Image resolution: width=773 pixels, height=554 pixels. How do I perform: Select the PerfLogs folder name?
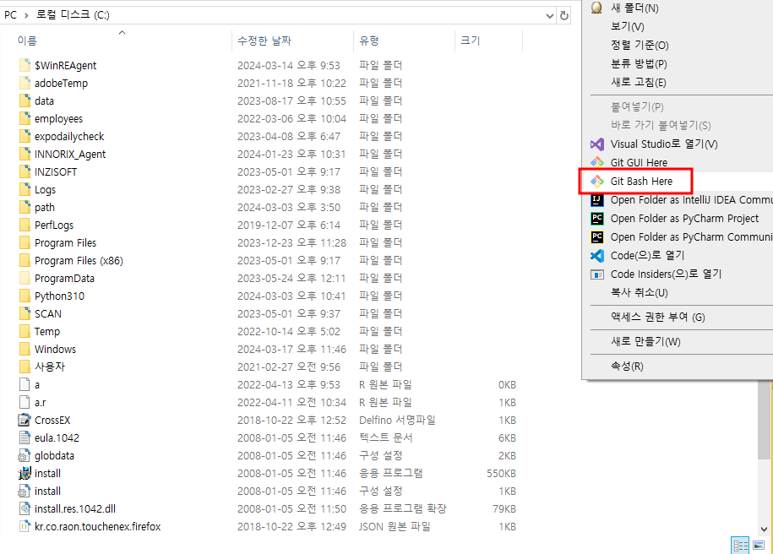[x=54, y=225]
